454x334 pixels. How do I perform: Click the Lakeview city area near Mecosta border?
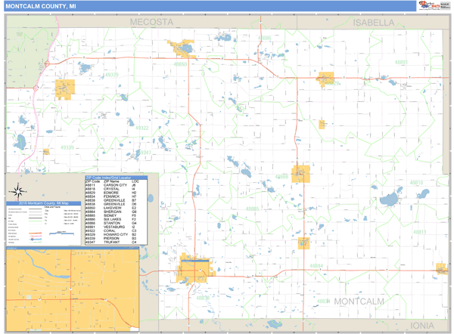coord(182,48)
